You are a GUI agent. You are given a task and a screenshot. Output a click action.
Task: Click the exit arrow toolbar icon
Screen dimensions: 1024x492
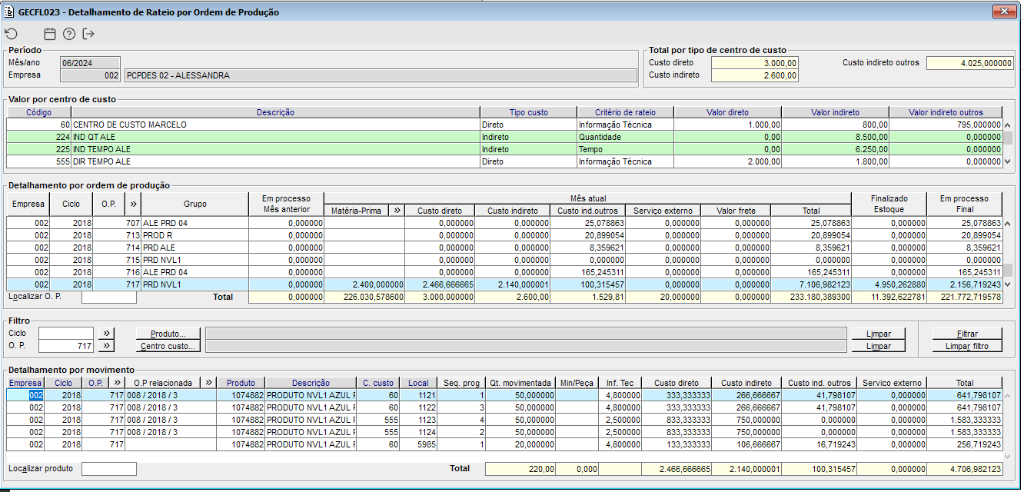tap(88, 34)
